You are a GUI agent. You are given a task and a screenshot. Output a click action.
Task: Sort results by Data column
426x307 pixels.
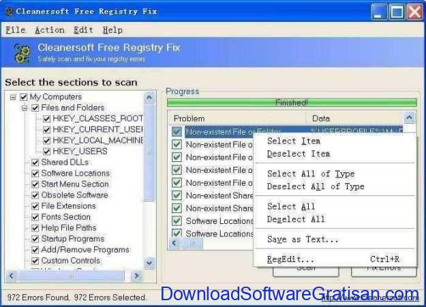354,118
